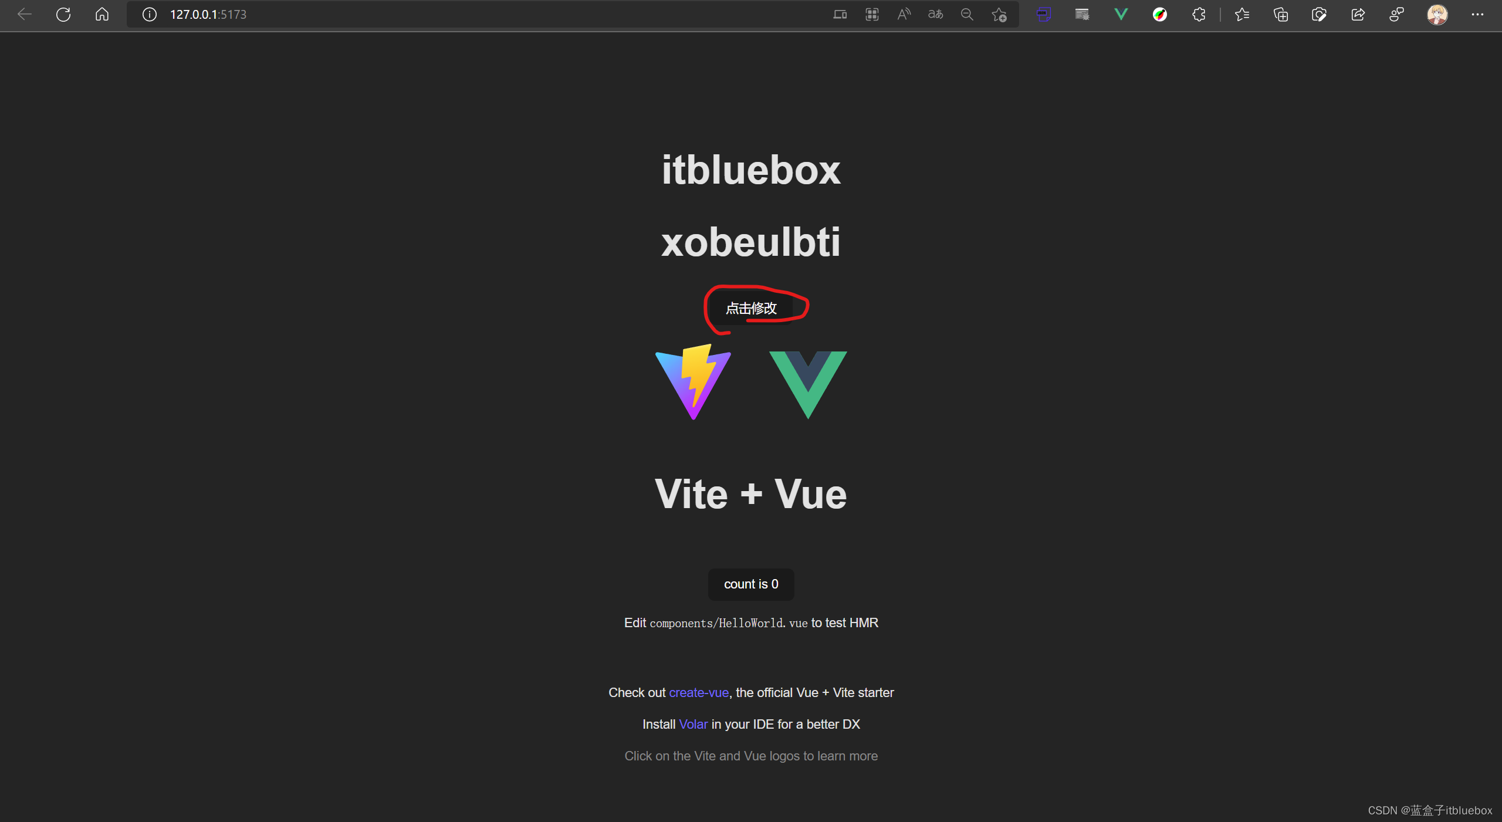Click the 'count is 0' button
The width and height of the screenshot is (1502, 822).
[x=751, y=584]
